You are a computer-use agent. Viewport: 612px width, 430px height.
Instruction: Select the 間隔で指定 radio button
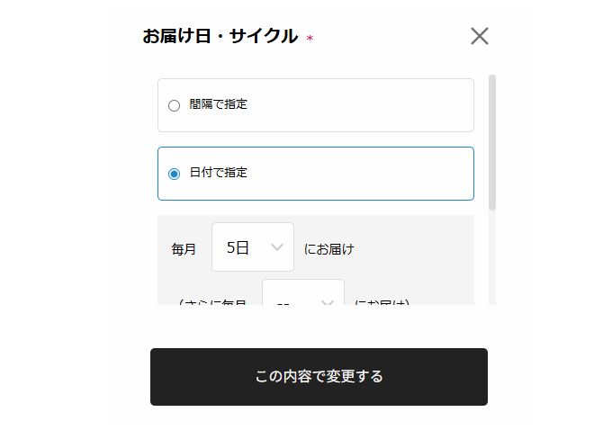(174, 105)
